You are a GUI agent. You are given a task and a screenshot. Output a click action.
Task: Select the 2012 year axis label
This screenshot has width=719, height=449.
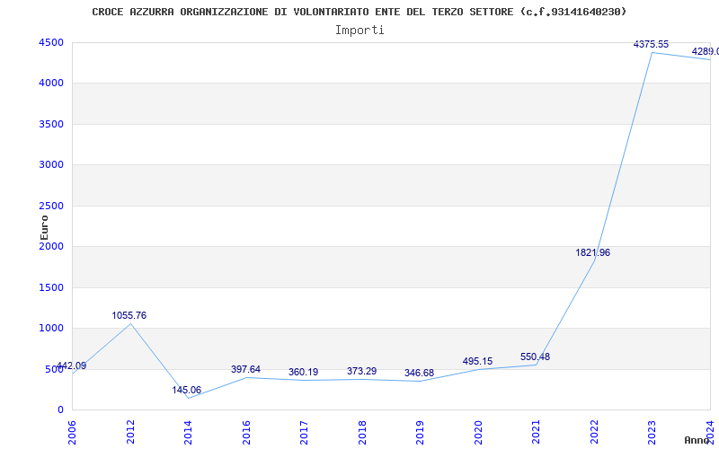pos(130,432)
